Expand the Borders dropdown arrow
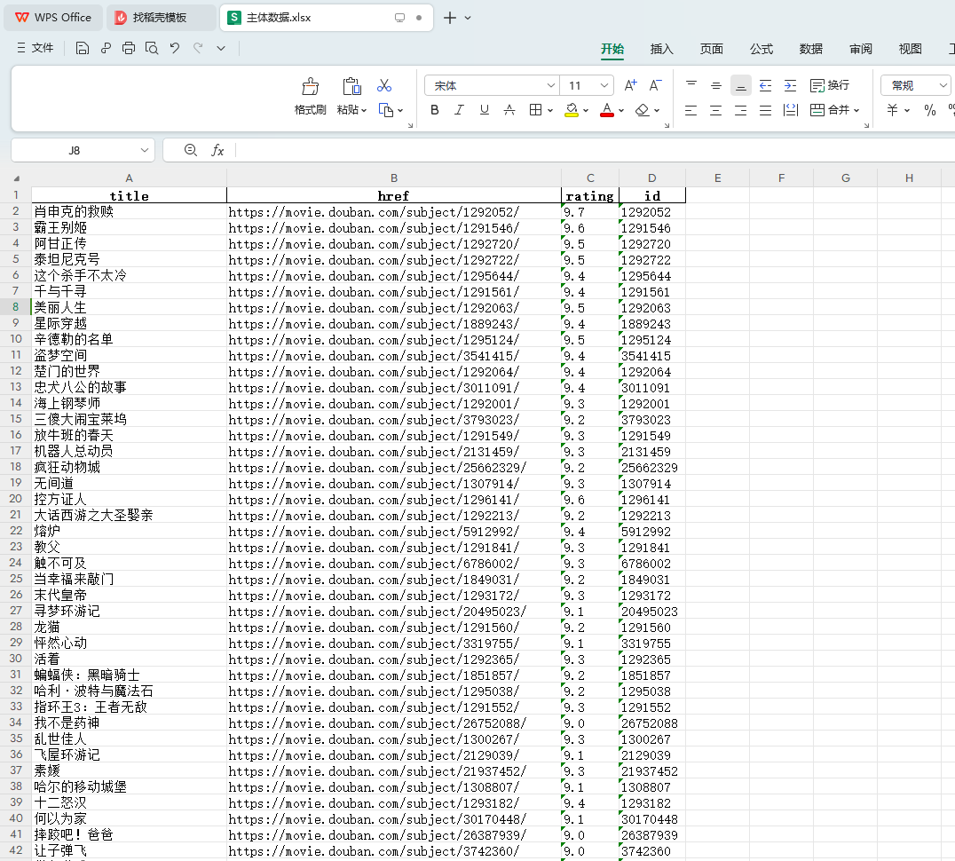Image resolution: width=955 pixels, height=861 pixels. pyautogui.click(x=550, y=110)
